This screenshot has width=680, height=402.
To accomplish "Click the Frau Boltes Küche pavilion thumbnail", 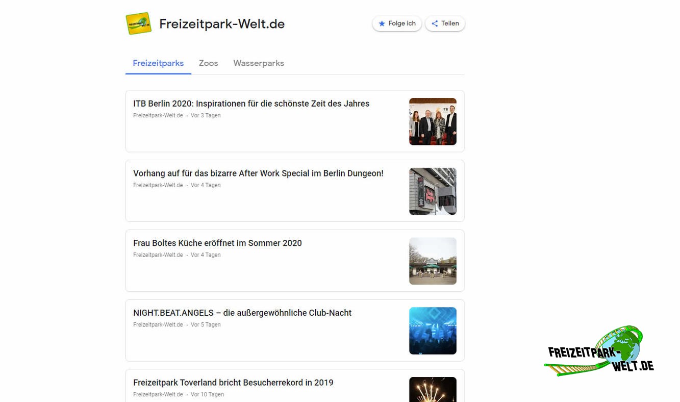I will pos(433,261).
